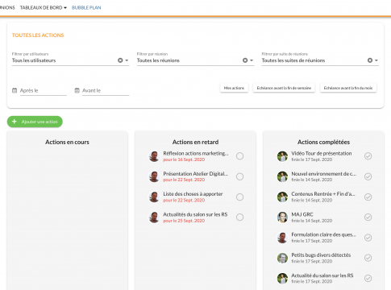The width and height of the screenshot is (391, 290).
Task: Open Réflexion actions marketing action
Action: point(196,153)
